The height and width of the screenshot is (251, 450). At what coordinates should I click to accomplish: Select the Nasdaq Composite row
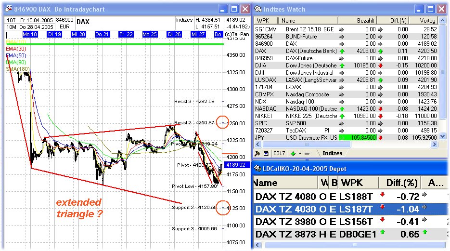click(x=346, y=94)
